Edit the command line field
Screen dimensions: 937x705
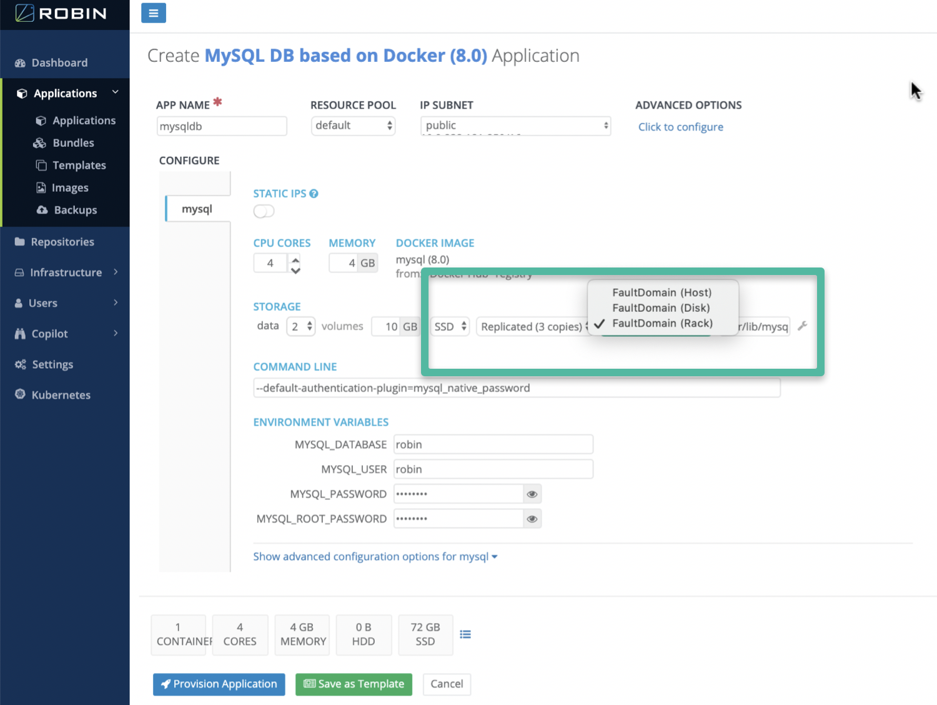point(517,388)
